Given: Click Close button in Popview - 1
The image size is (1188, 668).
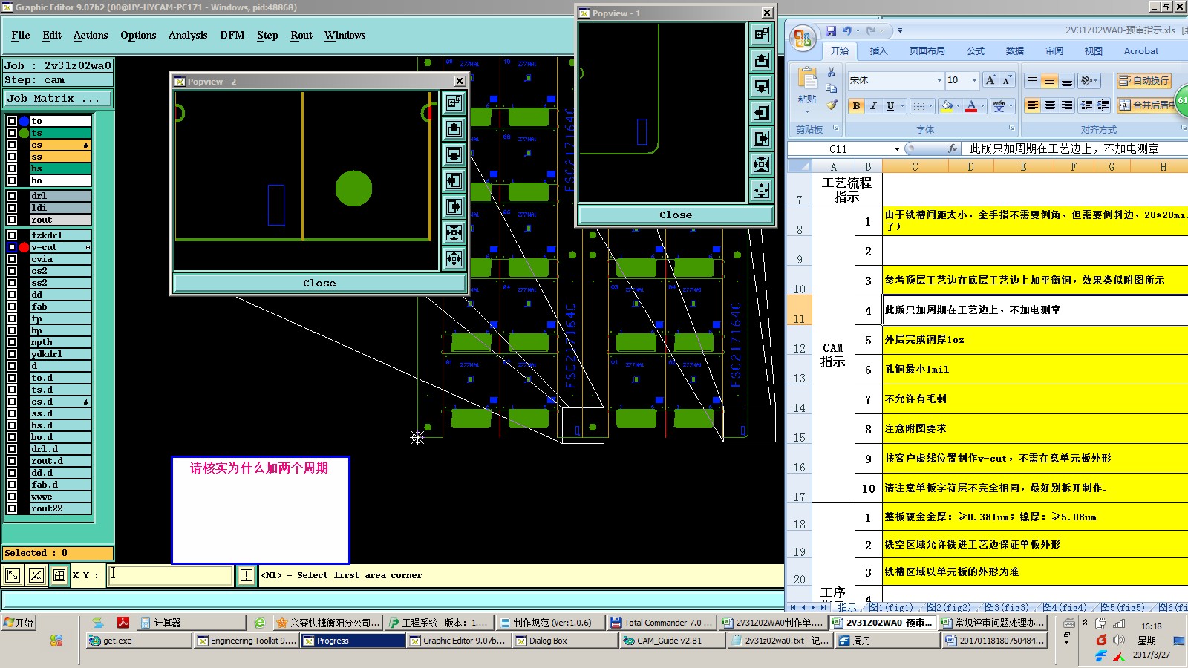Looking at the screenshot, I should point(676,215).
